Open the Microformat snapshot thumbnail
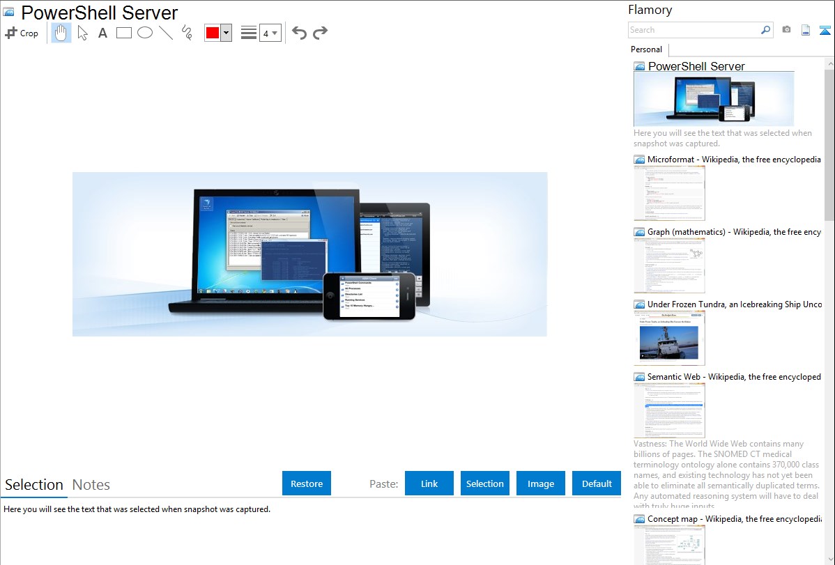Image resolution: width=835 pixels, height=565 pixels. point(669,193)
